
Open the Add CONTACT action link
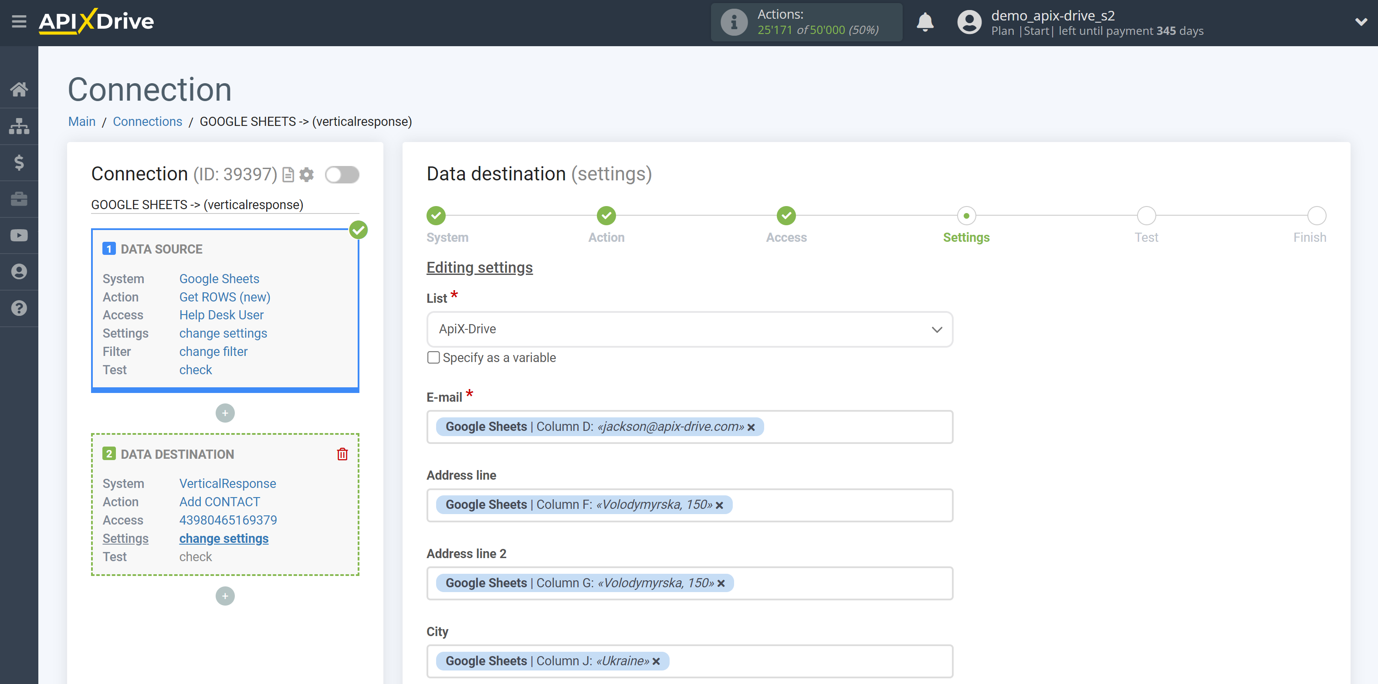tap(219, 501)
